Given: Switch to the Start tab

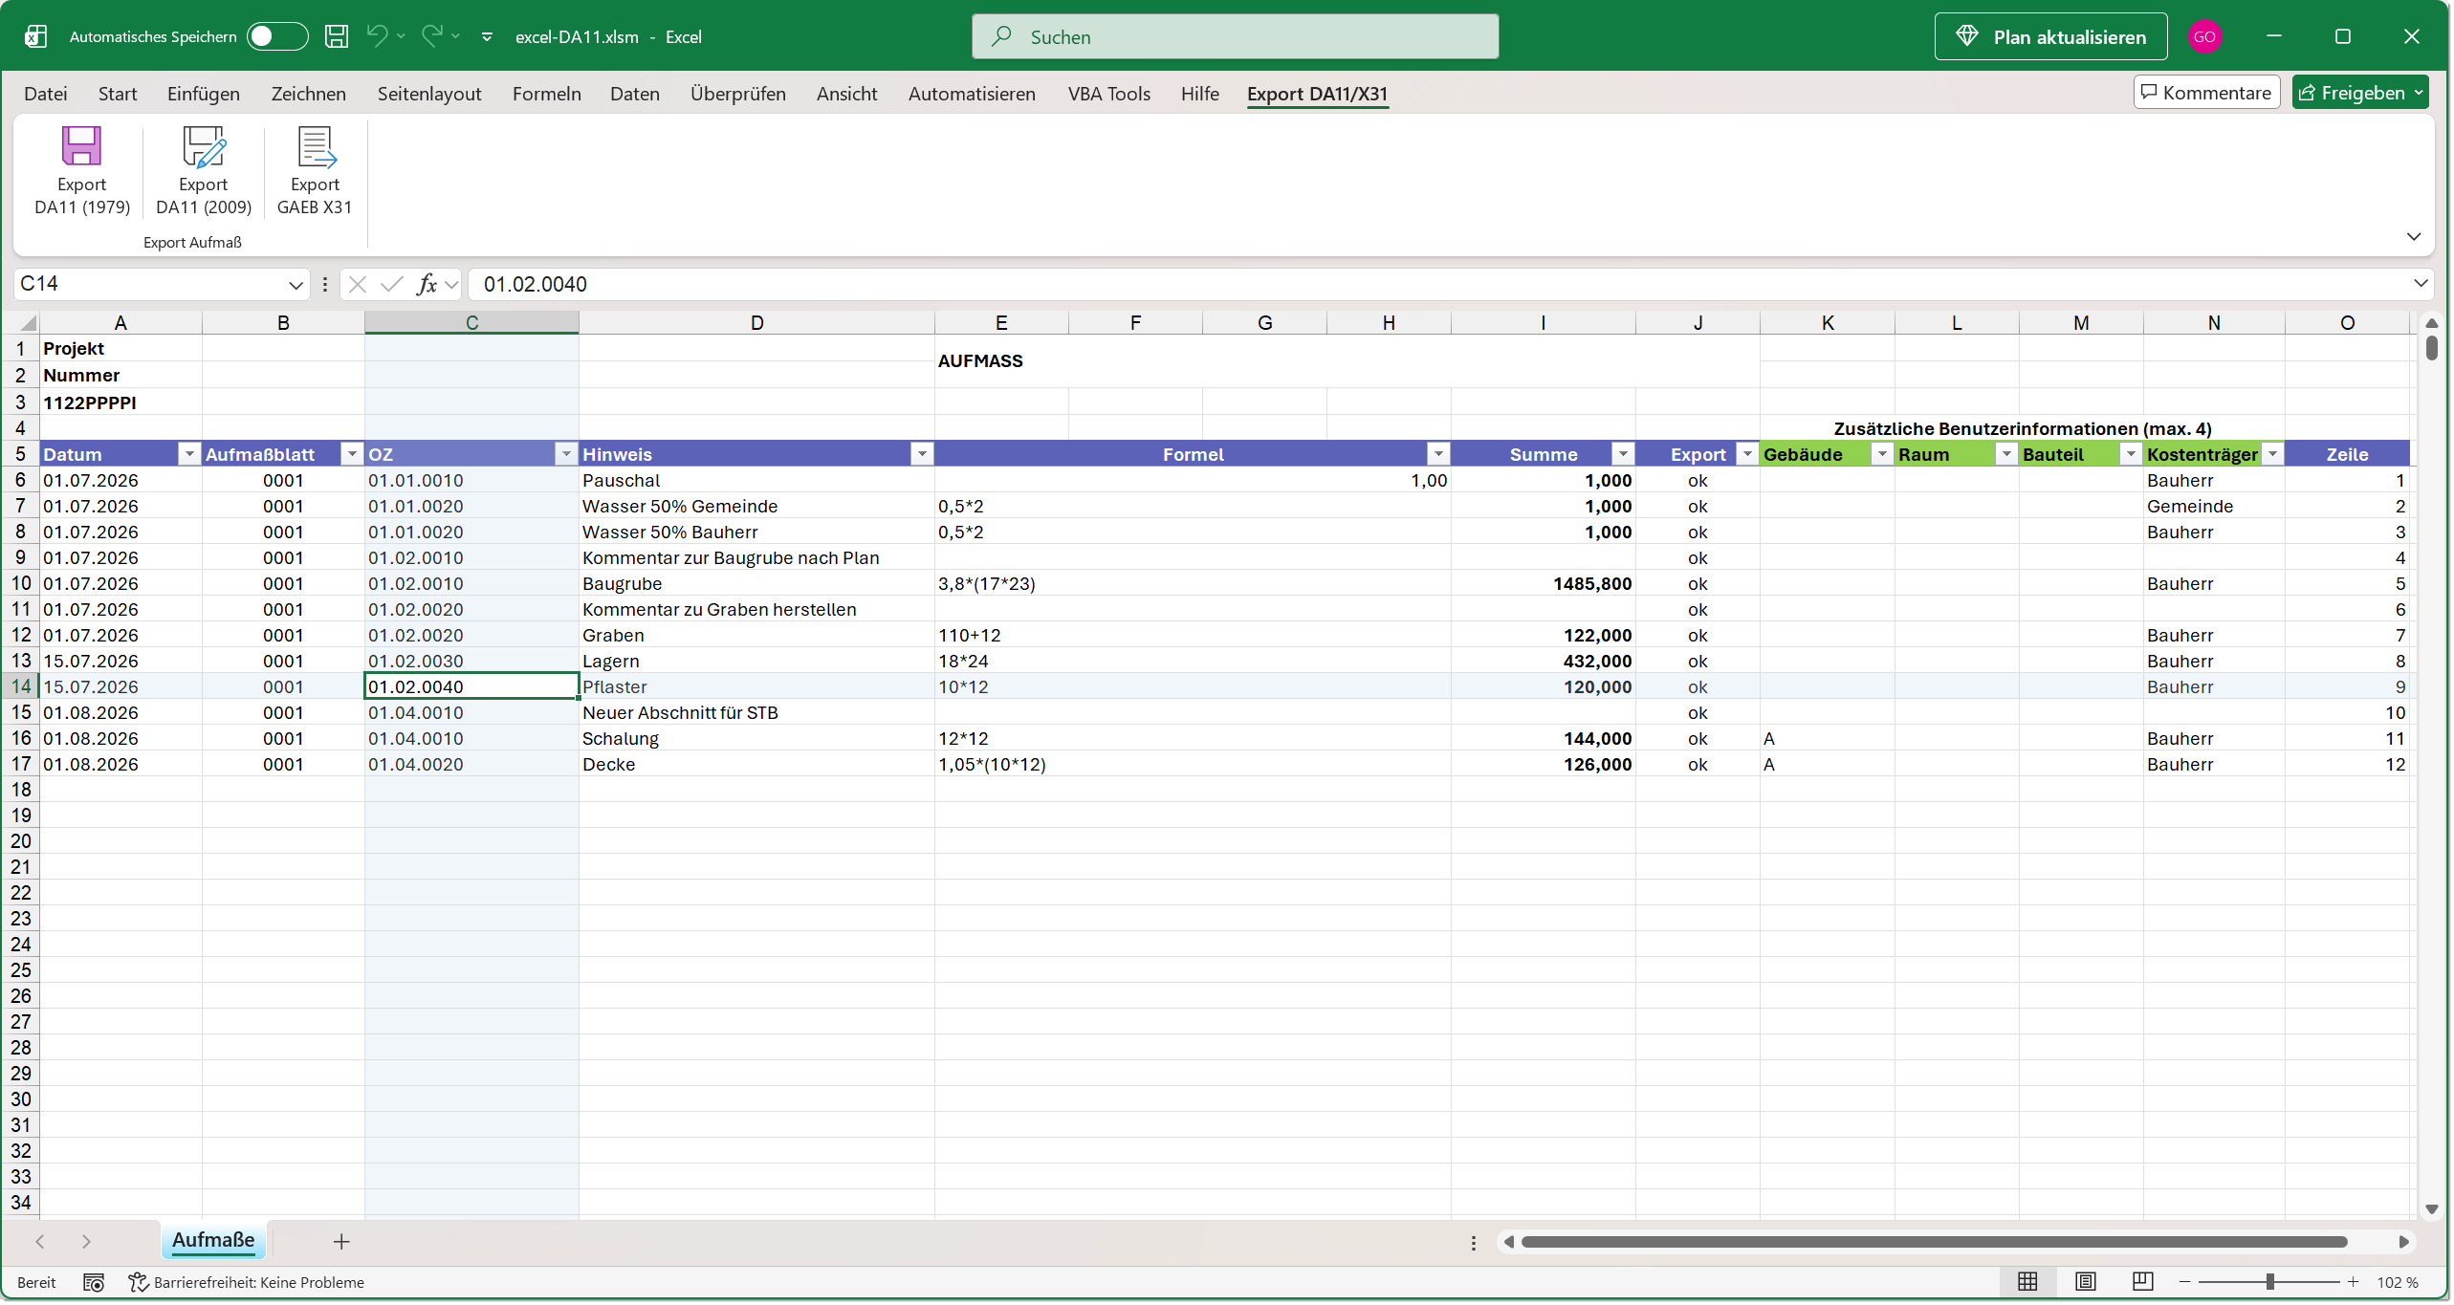Looking at the screenshot, I should (118, 94).
